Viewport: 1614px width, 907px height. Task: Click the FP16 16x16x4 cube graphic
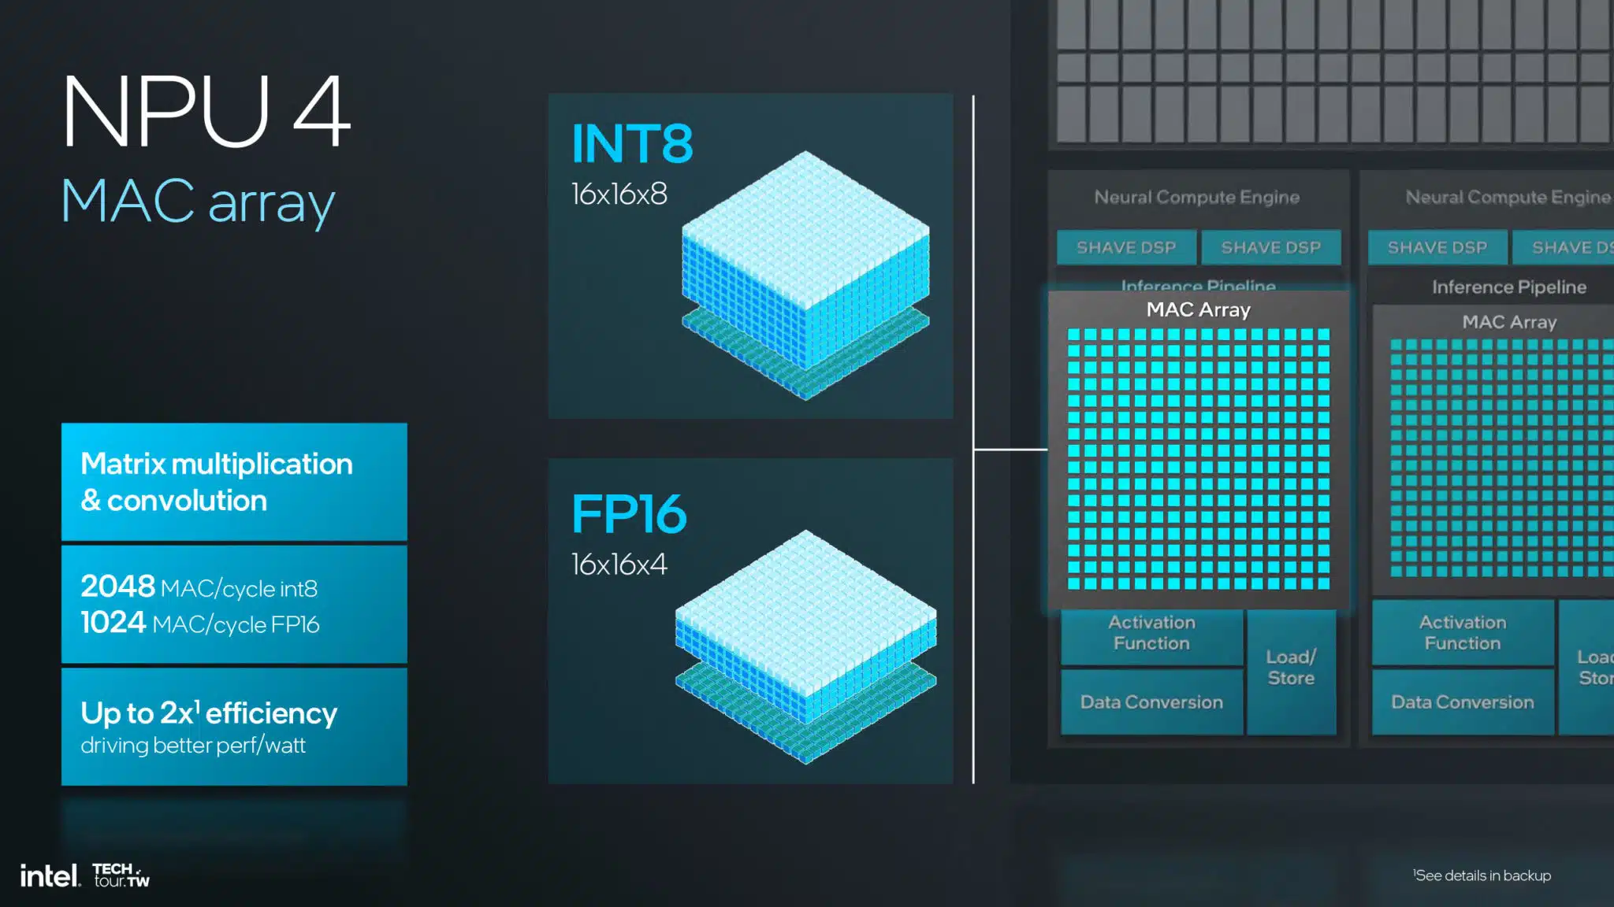(x=805, y=646)
